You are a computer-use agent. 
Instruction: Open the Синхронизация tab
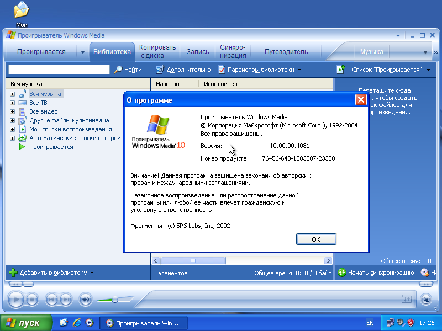tap(233, 51)
